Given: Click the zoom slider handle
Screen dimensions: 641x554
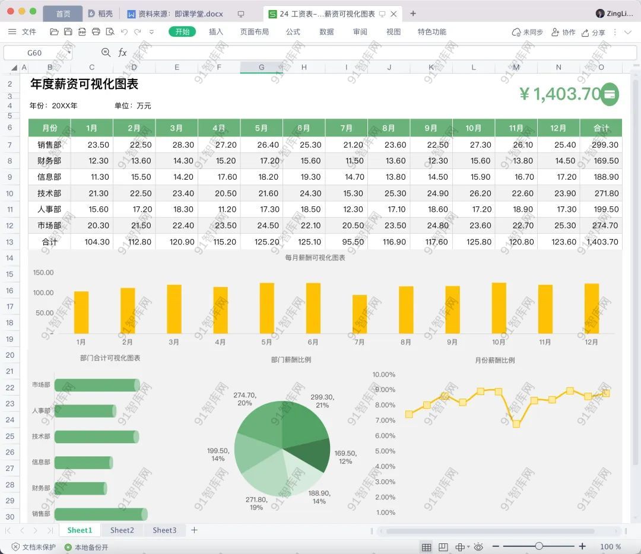Looking at the screenshot, I should tap(539, 546).
